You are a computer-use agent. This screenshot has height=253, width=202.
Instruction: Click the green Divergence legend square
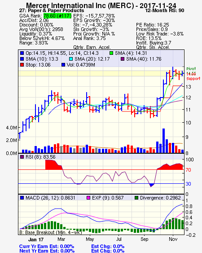(x=136, y=198)
